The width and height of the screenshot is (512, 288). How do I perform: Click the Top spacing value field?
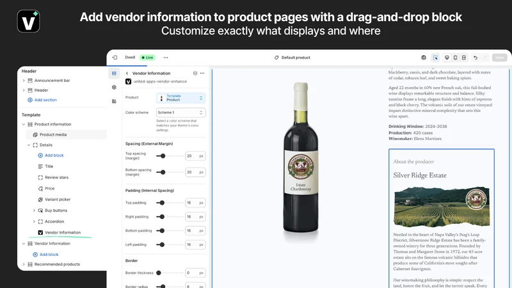pyautogui.click(x=195, y=156)
